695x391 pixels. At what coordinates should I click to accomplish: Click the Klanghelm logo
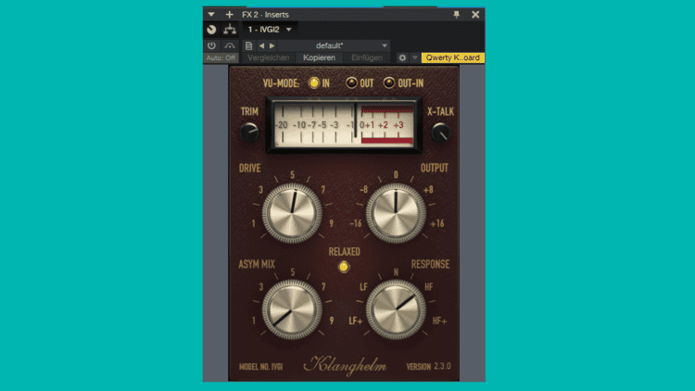[345, 365]
